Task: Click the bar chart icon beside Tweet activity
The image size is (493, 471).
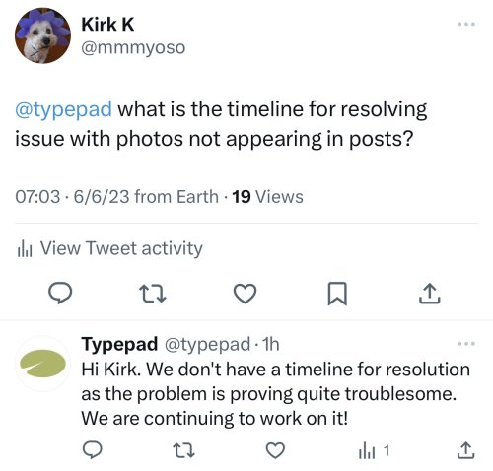Action: pyautogui.click(x=25, y=248)
